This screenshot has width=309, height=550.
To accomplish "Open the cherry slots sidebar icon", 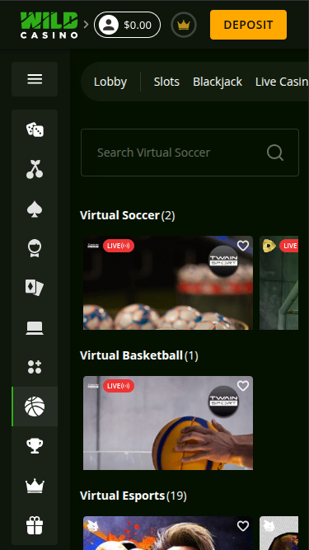I will [35, 169].
